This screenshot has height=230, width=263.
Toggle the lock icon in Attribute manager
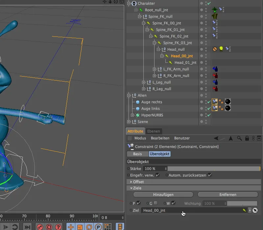point(247,138)
